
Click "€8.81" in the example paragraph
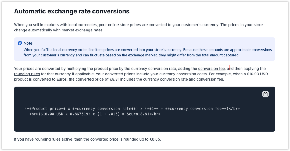pos(114,79)
